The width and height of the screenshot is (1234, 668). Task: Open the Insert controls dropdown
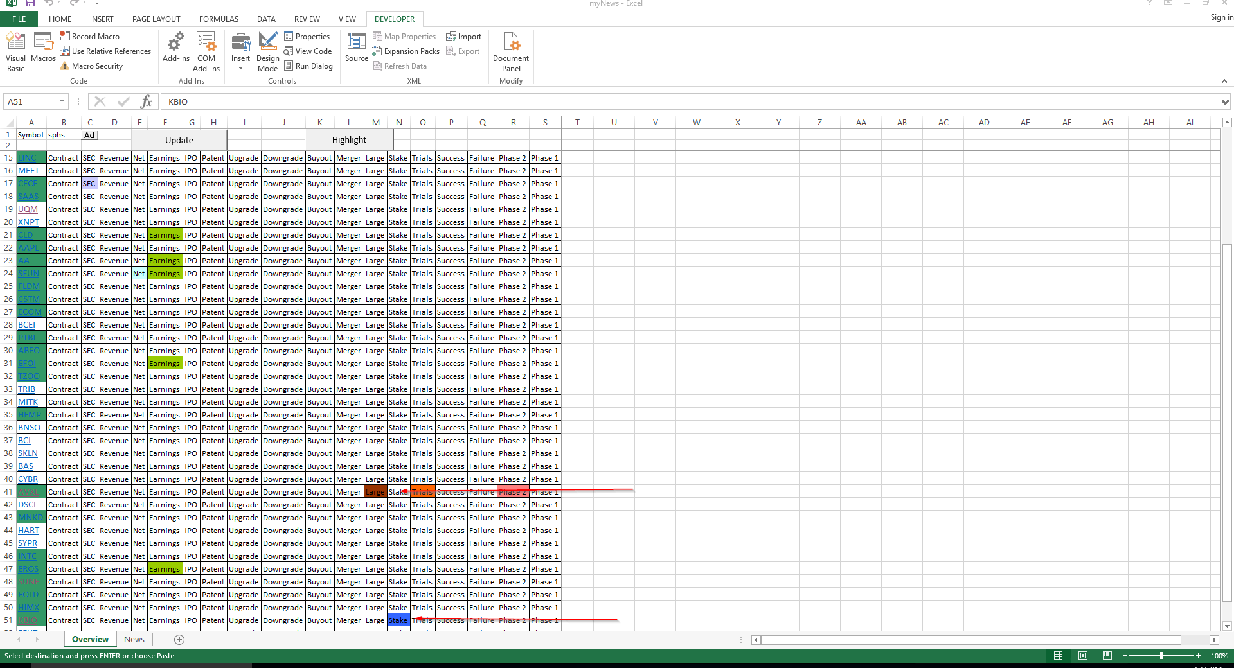pyautogui.click(x=241, y=52)
